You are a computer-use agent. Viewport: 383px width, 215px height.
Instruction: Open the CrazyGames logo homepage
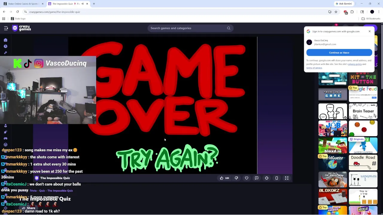pos(21,28)
